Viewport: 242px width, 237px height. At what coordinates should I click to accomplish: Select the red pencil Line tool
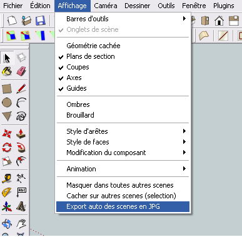click(21, 88)
